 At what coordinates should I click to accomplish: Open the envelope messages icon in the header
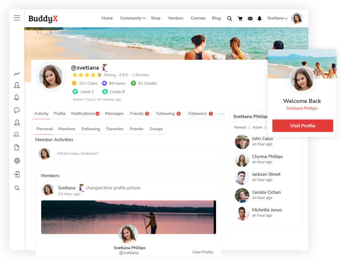click(250, 18)
